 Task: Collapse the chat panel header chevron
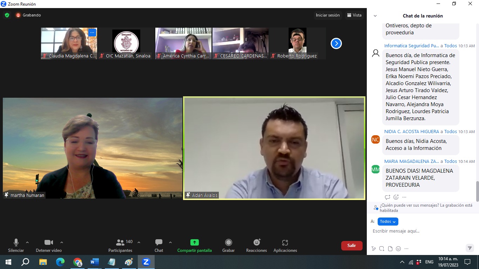(x=375, y=16)
